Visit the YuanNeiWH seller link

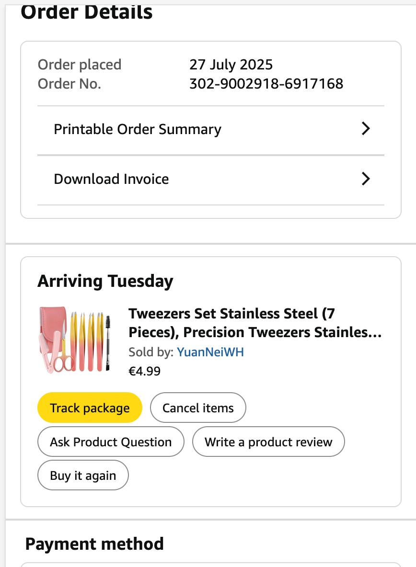pos(210,352)
